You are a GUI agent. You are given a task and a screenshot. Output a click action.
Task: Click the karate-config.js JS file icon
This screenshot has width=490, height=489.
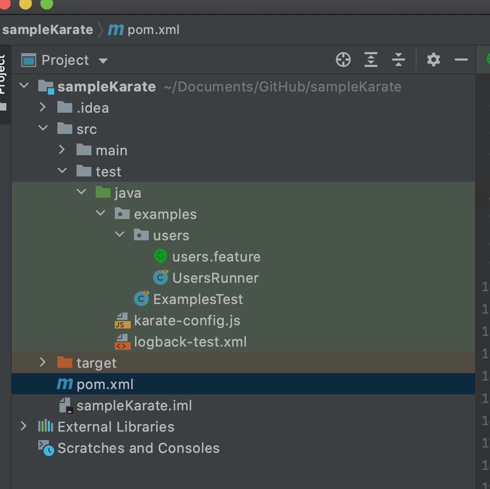[x=122, y=321]
